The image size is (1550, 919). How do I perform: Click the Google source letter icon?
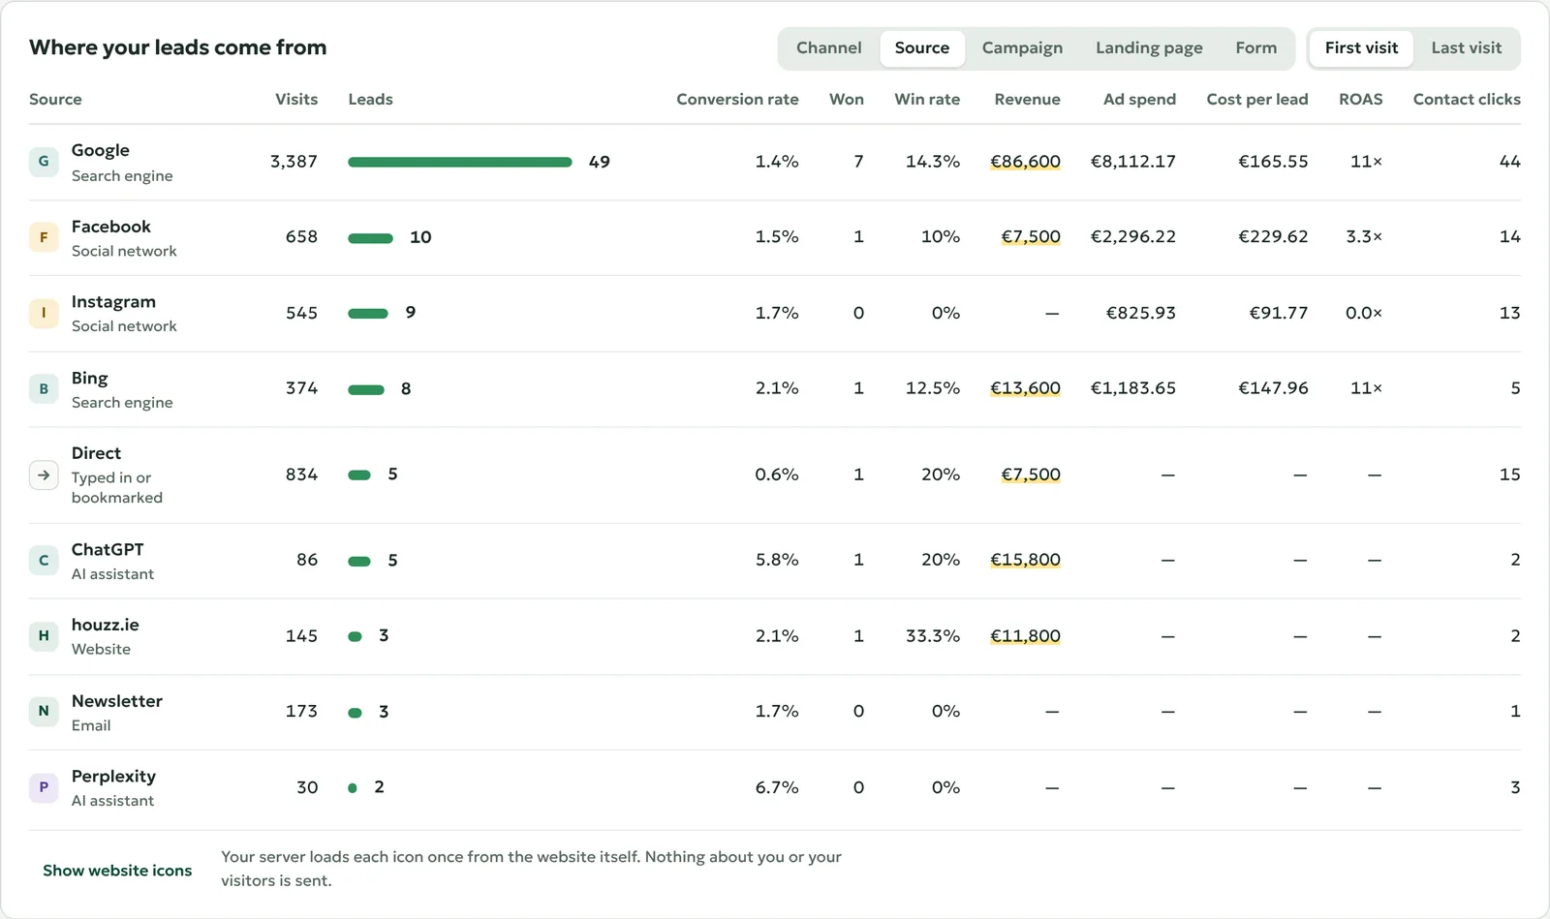point(44,162)
